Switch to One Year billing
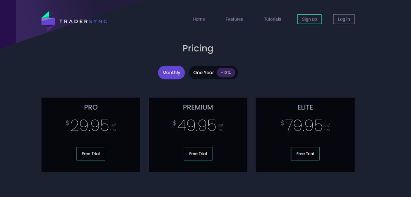 [x=203, y=73]
